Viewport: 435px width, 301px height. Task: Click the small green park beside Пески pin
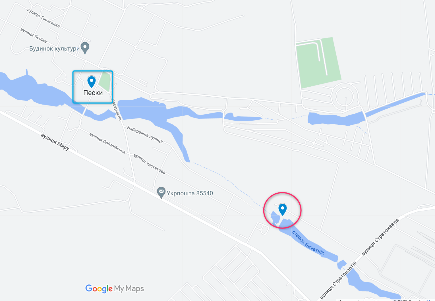104,82
